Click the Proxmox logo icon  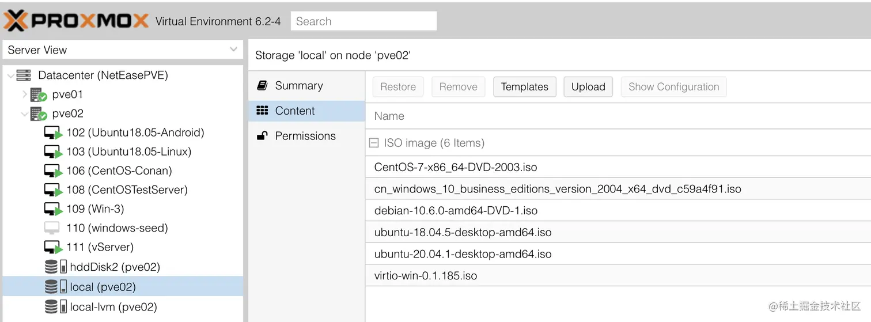pyautogui.click(x=15, y=21)
